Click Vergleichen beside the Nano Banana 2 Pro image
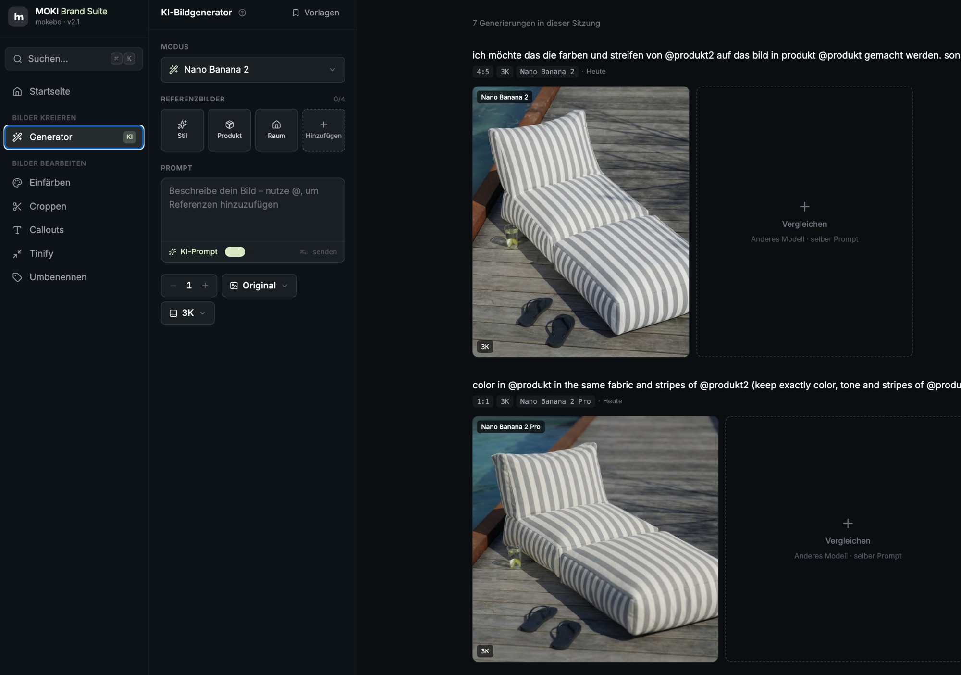The height and width of the screenshot is (675, 961). (848, 538)
